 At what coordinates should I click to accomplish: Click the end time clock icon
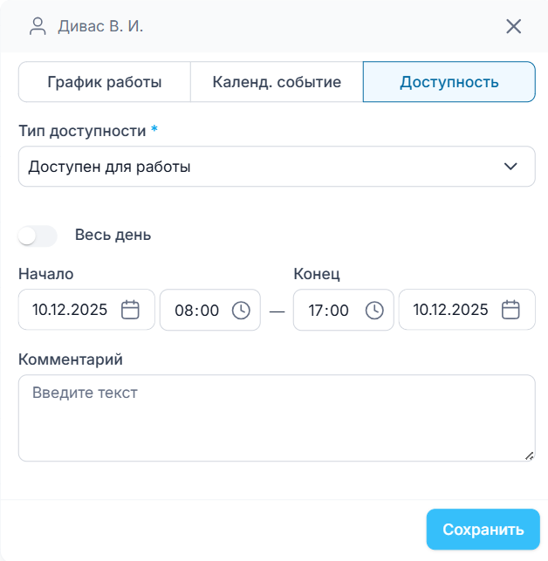tap(374, 310)
